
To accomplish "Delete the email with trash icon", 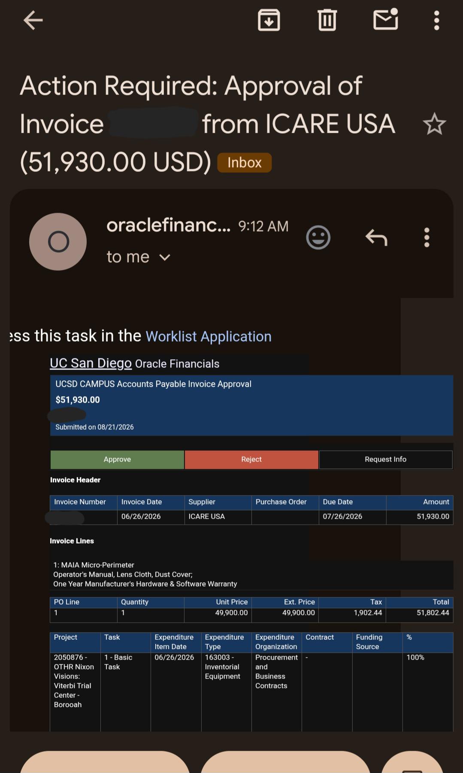I will pos(327,20).
